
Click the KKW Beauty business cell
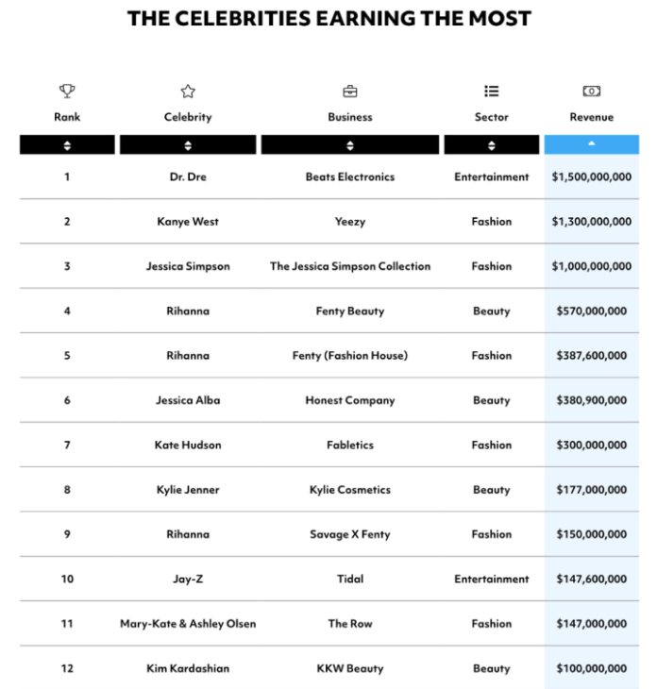pyautogui.click(x=350, y=668)
